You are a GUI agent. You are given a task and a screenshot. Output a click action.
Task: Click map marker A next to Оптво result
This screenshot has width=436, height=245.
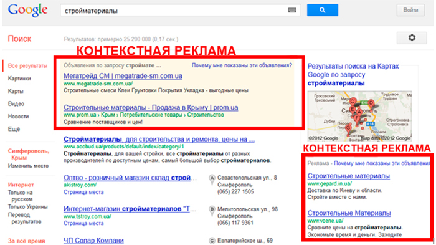tap(212, 179)
